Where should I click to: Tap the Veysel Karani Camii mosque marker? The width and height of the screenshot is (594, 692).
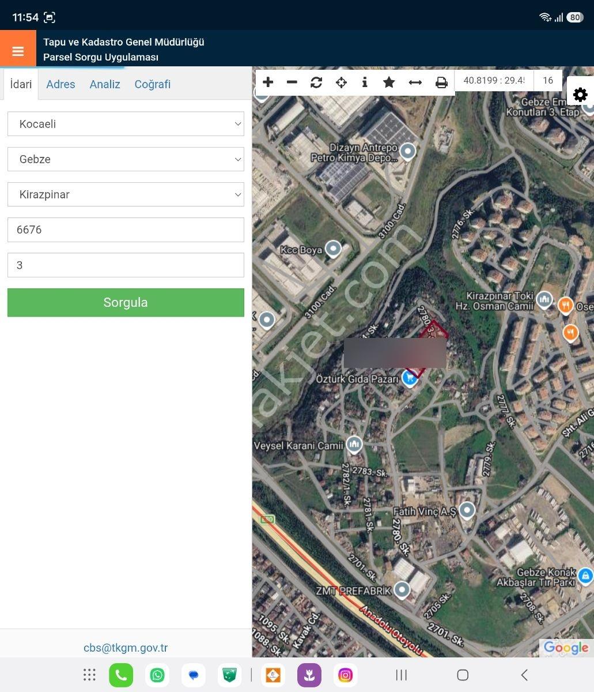pos(354,444)
